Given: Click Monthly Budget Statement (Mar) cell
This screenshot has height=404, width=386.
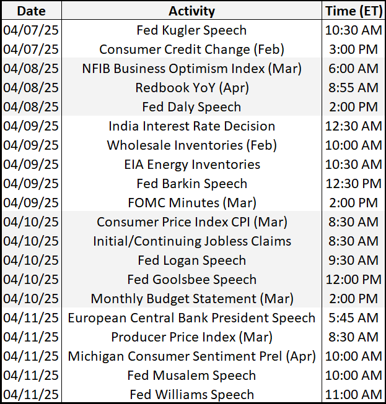Looking at the screenshot, I should [191, 299].
